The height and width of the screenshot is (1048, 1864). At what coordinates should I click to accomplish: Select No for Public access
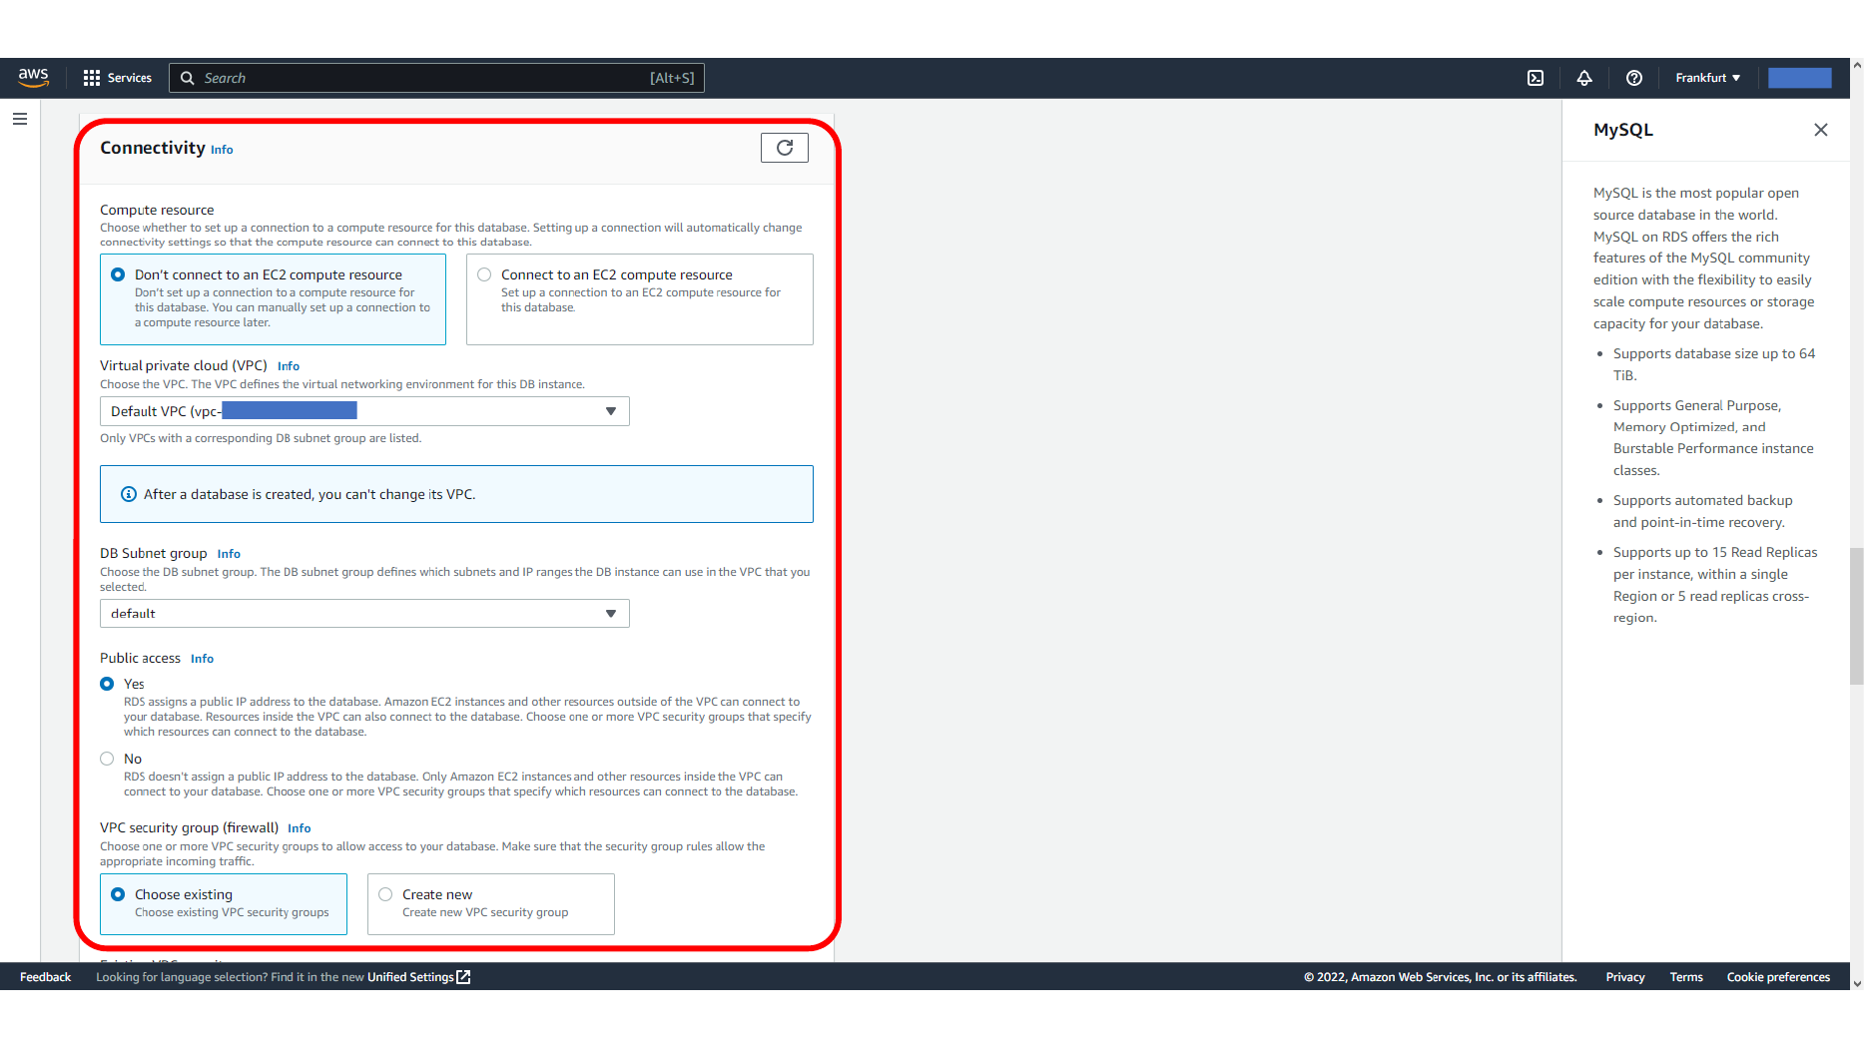(x=107, y=759)
